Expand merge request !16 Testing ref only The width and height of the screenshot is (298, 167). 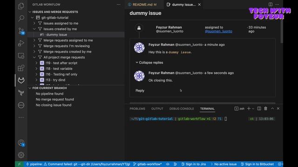point(36,74)
